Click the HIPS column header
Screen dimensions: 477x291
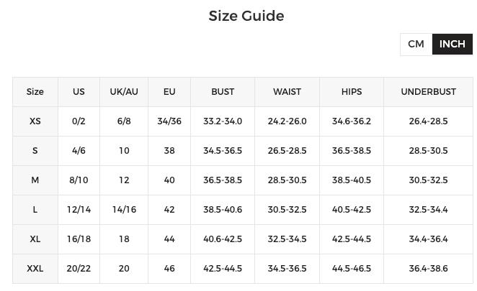(352, 92)
